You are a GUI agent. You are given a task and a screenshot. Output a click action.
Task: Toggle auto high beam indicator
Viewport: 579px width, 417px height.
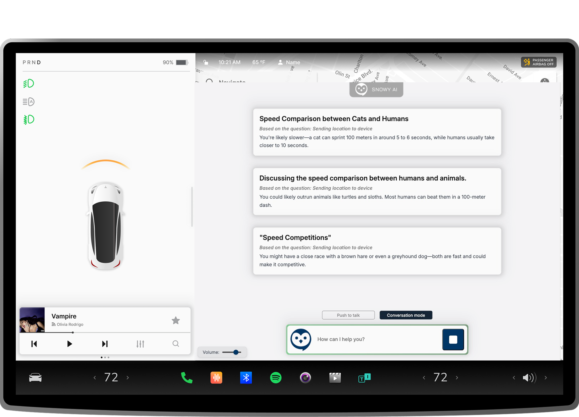(x=29, y=102)
